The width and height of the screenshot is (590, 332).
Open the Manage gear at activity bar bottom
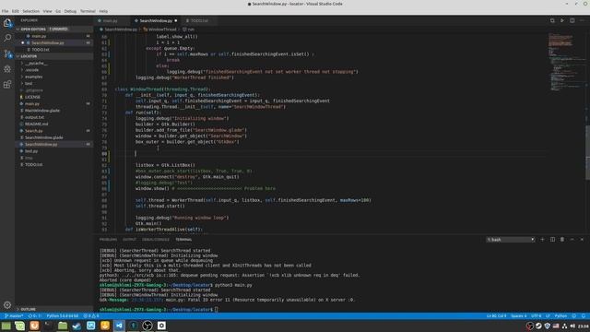click(7, 305)
